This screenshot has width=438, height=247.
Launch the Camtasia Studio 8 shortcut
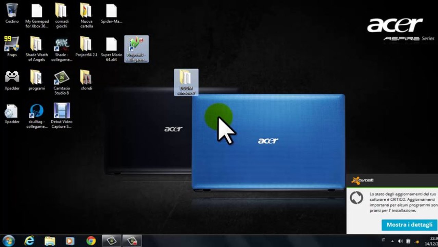click(x=62, y=82)
